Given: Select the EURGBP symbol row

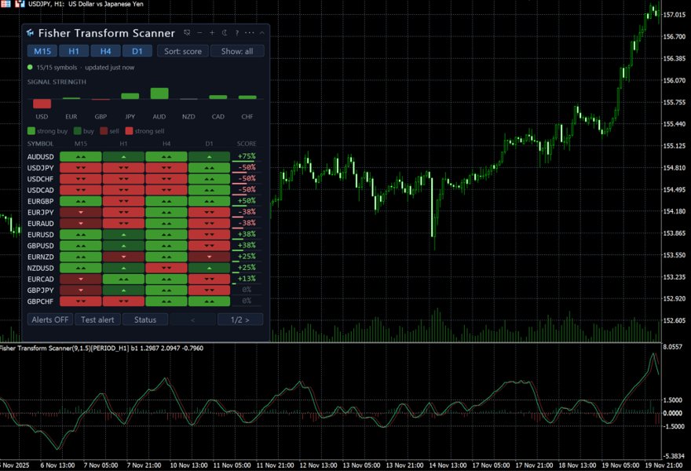Looking at the screenshot, I should [144, 201].
